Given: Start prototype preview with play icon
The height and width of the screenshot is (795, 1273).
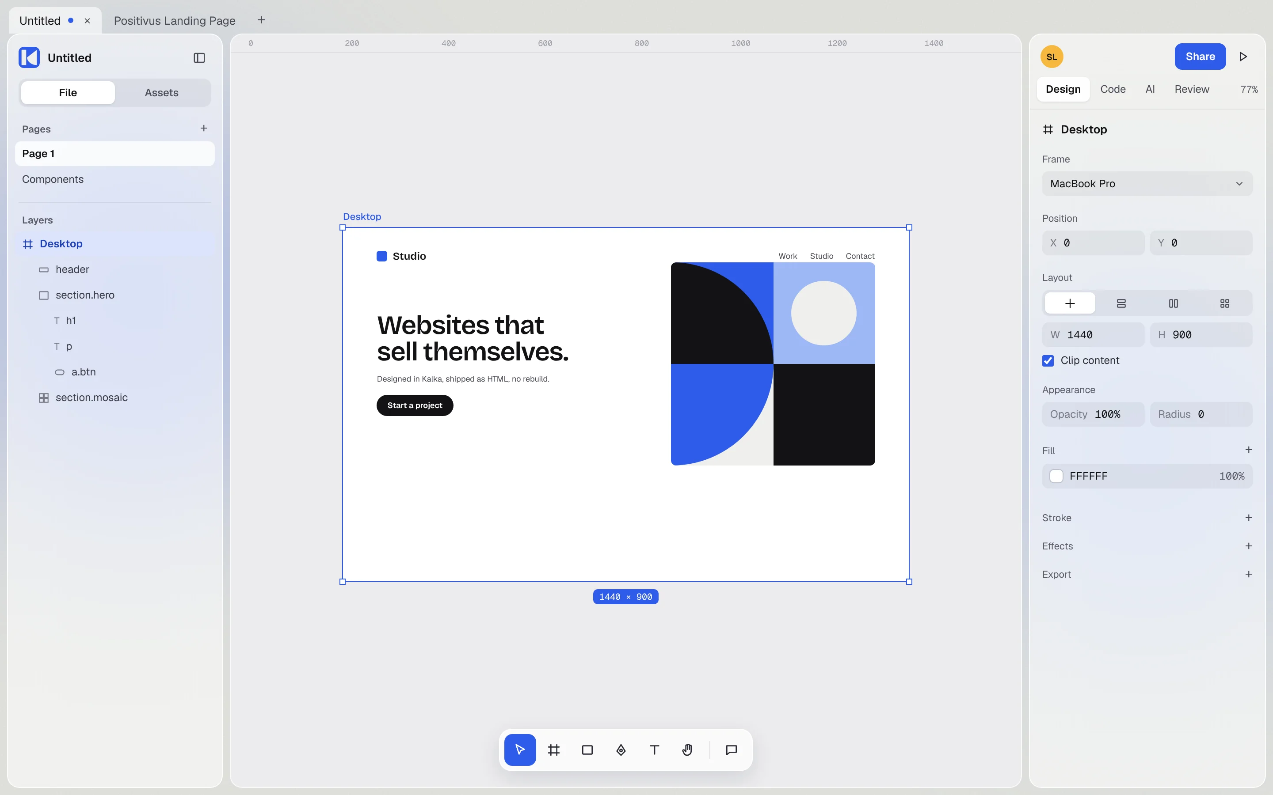Looking at the screenshot, I should 1243,56.
